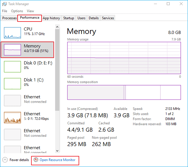The image size is (188, 167).
Task: Collapse view with Fewer details chevron
Action: pyautogui.click(x=5, y=160)
